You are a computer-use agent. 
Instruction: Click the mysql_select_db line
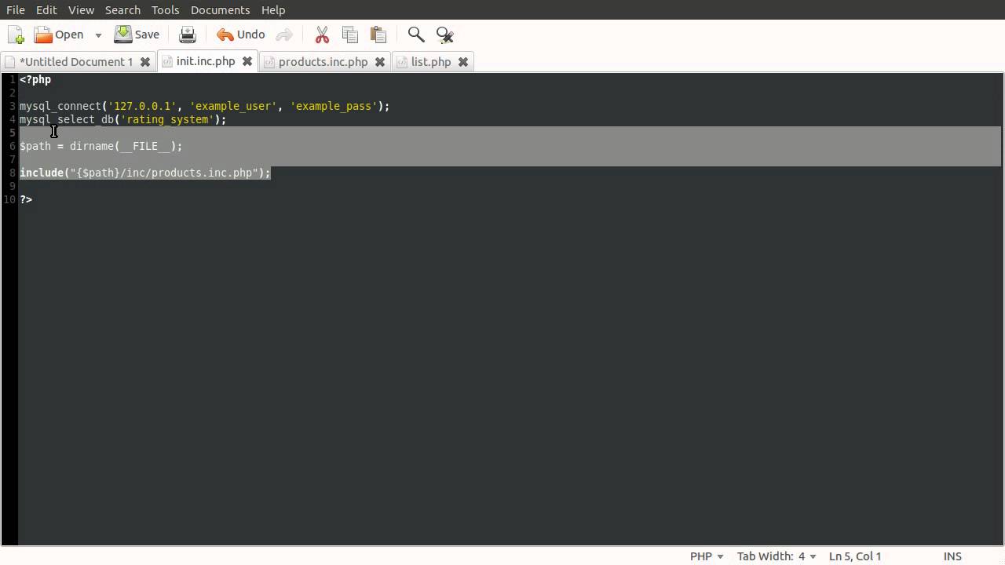[122, 119]
